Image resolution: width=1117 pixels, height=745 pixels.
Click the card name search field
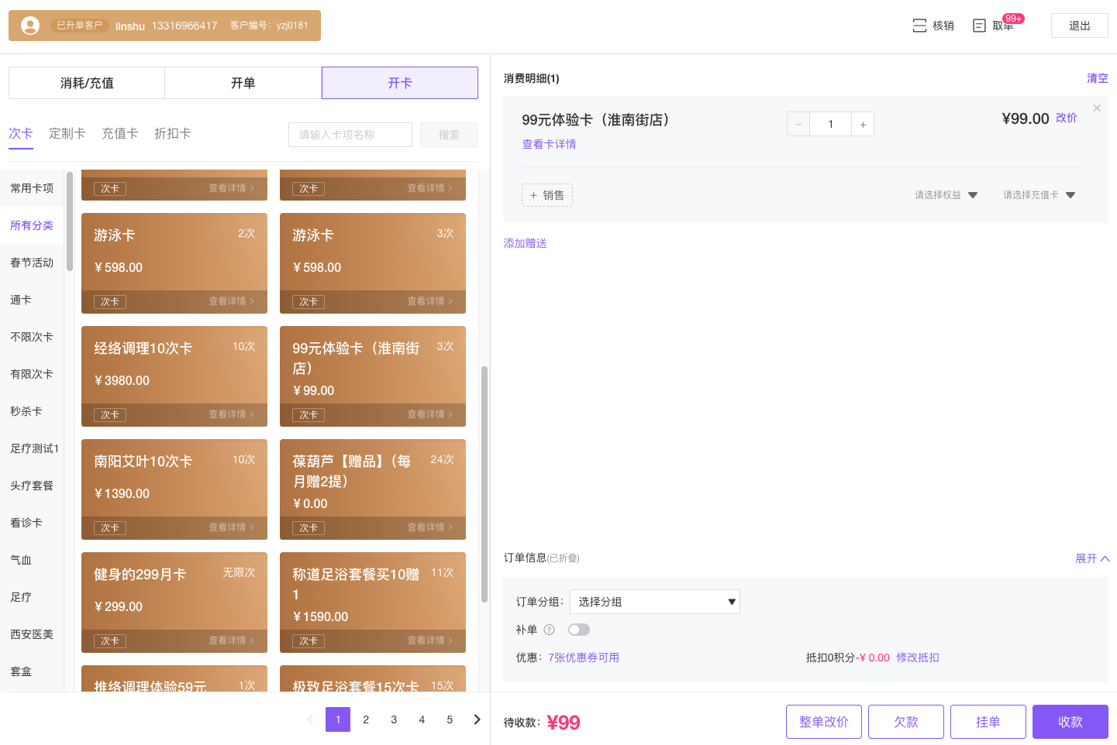350,135
